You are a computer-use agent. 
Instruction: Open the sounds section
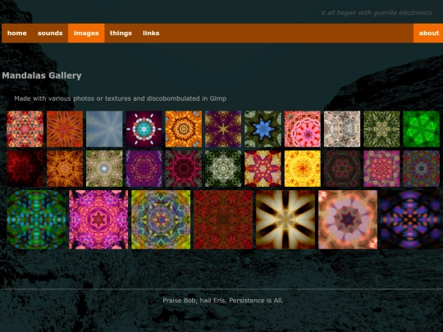(50, 33)
